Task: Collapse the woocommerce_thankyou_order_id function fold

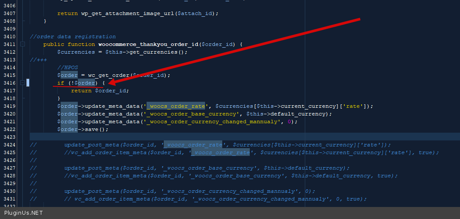Action: point(23,44)
